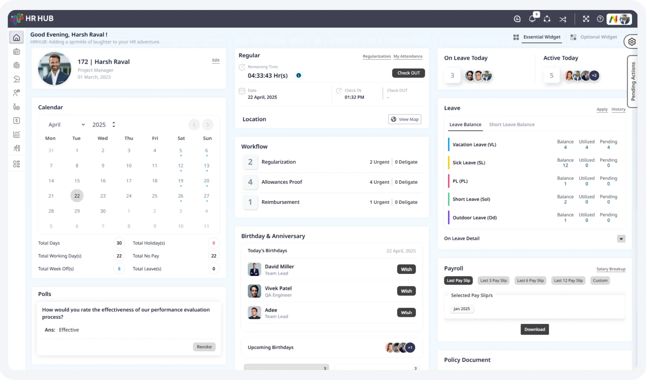
Task: Select the Custom pay slip option
Action: [600, 280]
